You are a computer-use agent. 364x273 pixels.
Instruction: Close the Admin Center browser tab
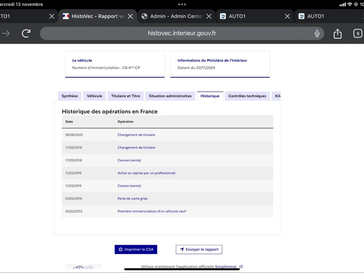pyautogui.click(x=209, y=16)
